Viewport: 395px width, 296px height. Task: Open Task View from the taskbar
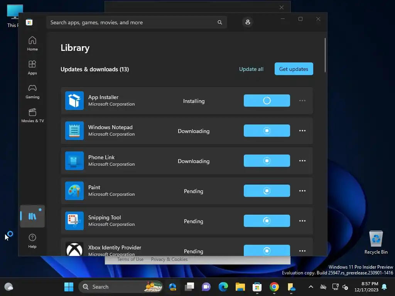(189, 287)
